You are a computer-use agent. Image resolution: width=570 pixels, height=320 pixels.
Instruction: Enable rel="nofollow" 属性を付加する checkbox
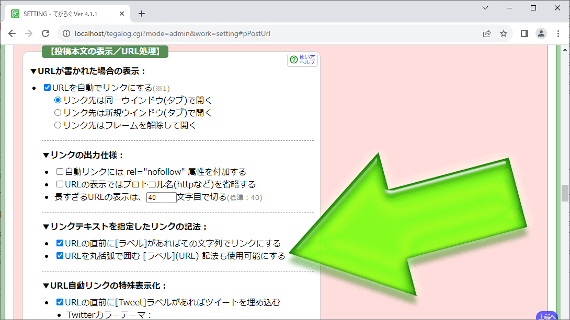(60, 171)
